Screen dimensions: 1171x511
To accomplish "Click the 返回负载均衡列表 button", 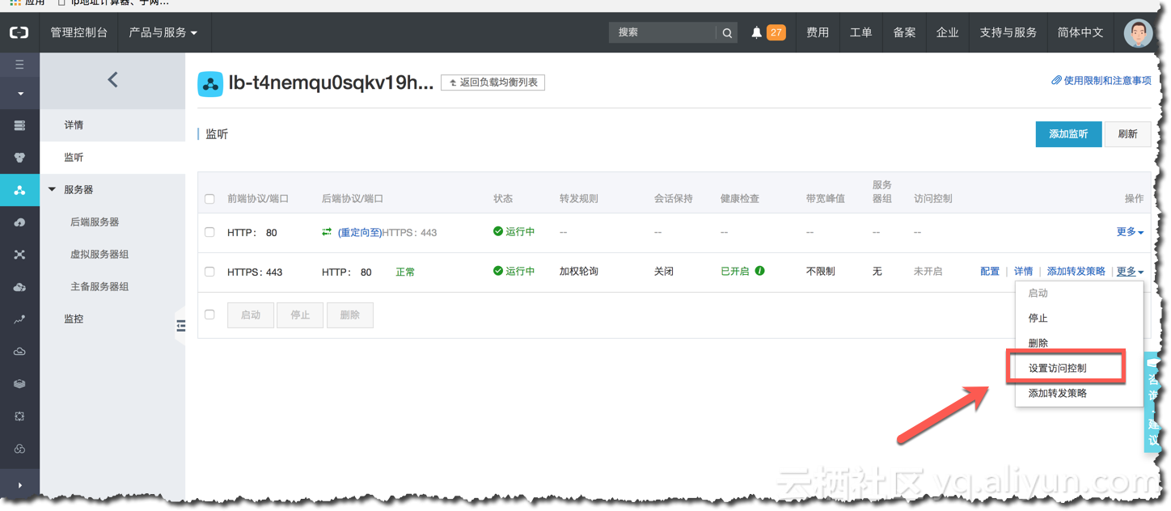I will (492, 82).
